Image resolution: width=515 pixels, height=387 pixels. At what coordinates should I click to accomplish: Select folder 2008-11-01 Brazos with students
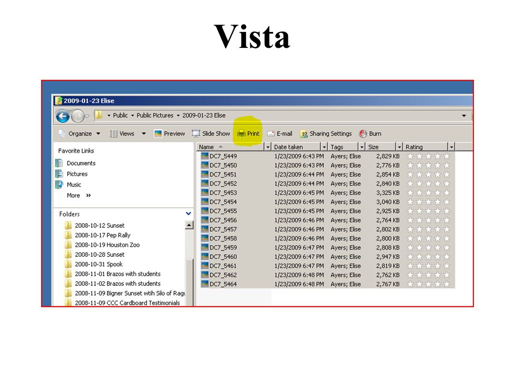[x=113, y=274]
